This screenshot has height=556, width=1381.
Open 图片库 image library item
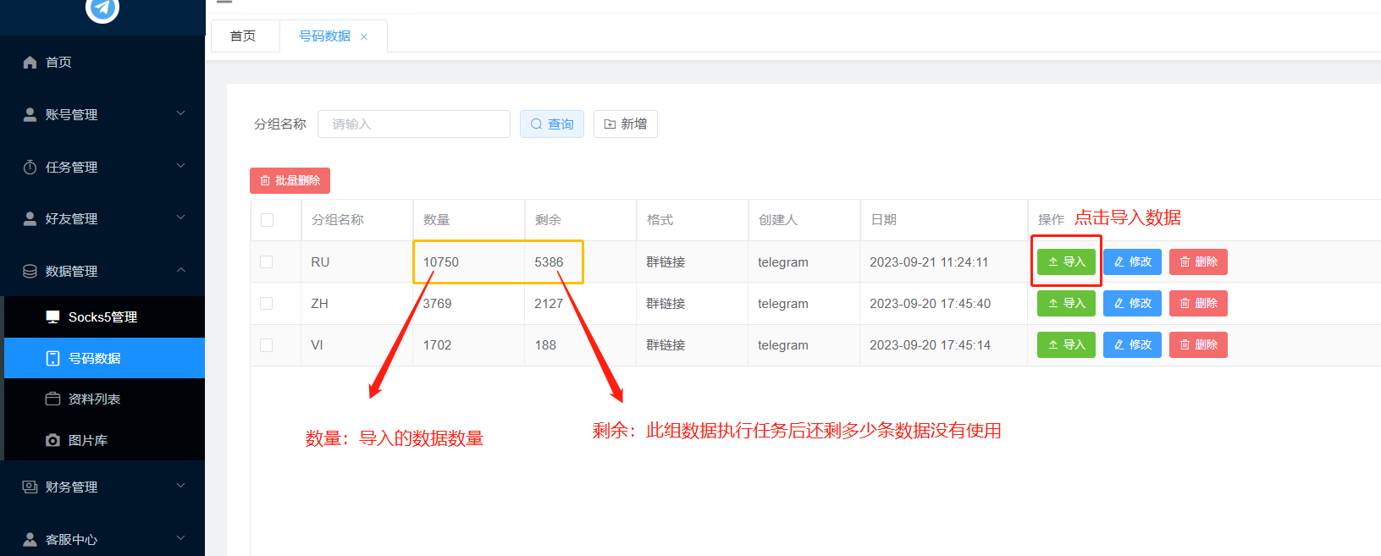click(87, 441)
